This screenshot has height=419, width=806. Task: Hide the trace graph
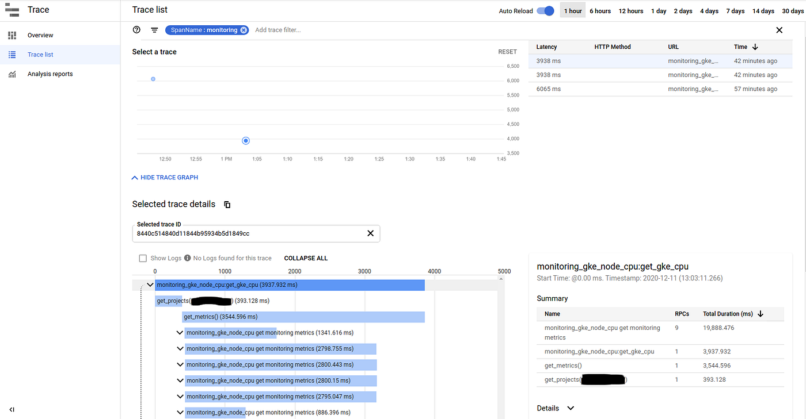[165, 178]
